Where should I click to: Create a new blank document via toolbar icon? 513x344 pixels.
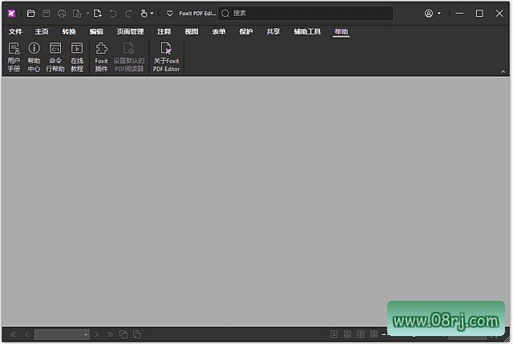(x=98, y=14)
